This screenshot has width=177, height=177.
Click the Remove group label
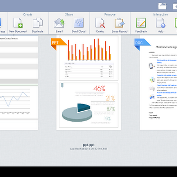coord(110,14)
